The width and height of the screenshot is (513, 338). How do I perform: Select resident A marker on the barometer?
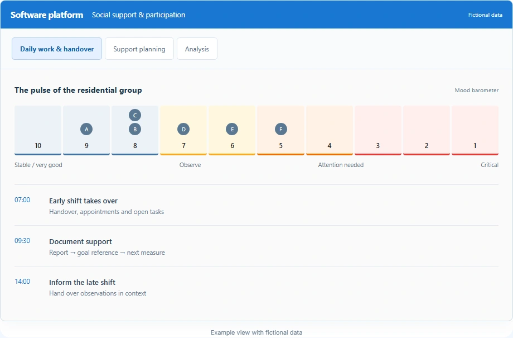click(86, 129)
